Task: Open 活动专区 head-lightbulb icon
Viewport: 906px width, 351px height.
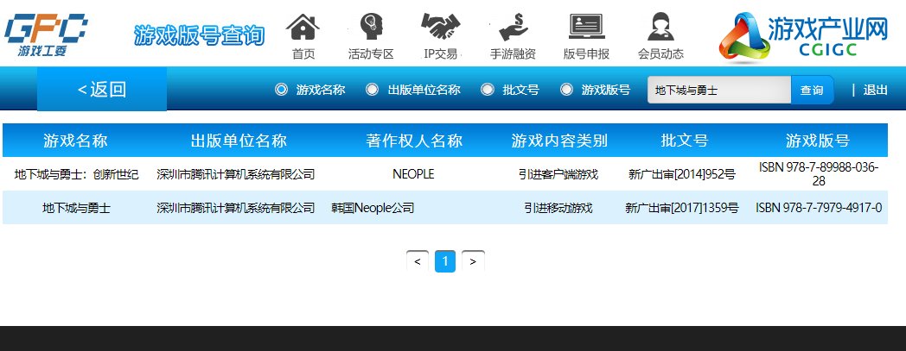Action: coord(371,28)
